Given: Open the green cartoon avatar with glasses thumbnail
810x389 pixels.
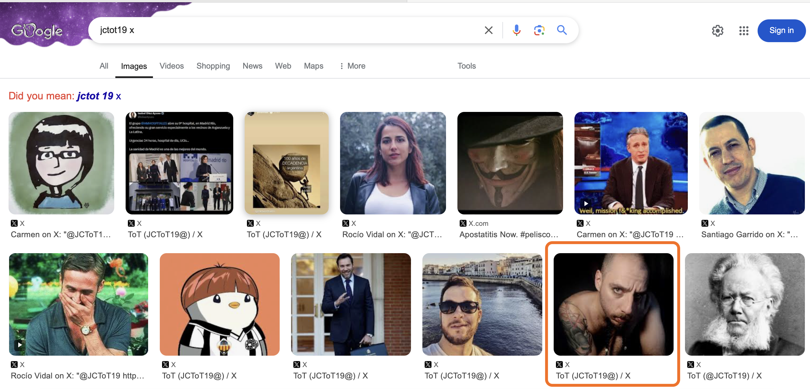Looking at the screenshot, I should tap(61, 163).
